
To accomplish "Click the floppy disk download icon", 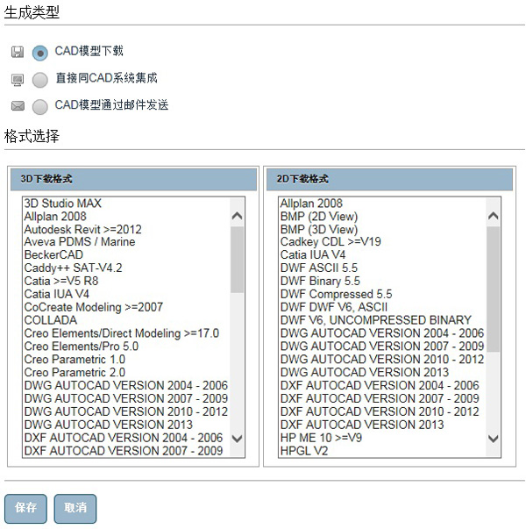I will click(x=18, y=52).
